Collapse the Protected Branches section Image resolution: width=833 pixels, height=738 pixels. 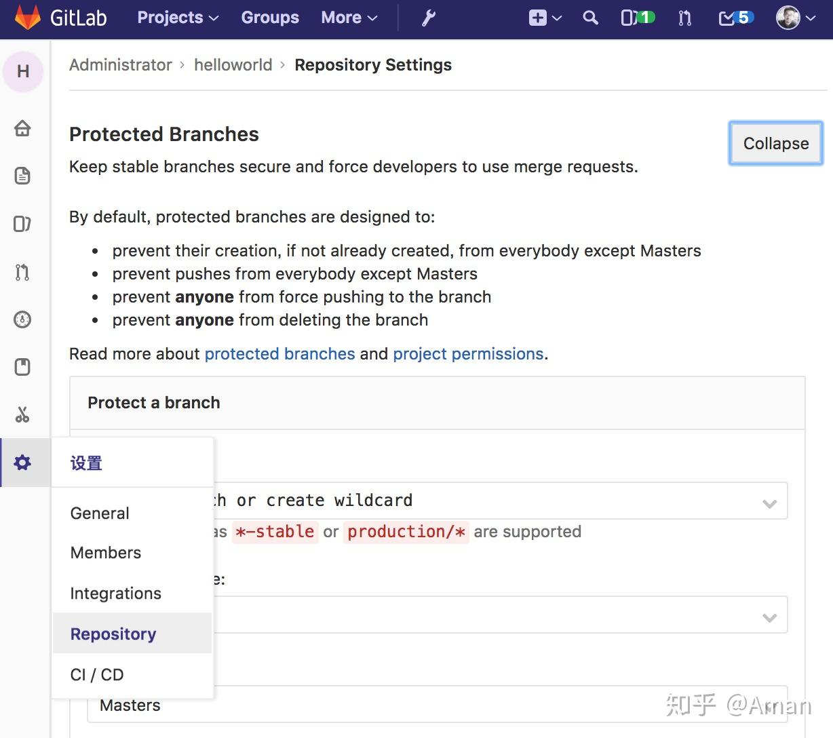coord(775,143)
